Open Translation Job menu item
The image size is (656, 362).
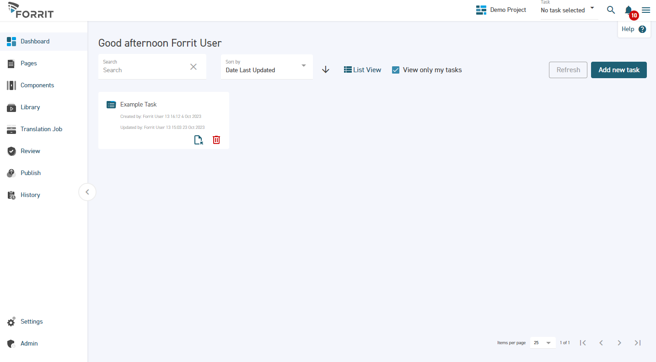coord(41,129)
